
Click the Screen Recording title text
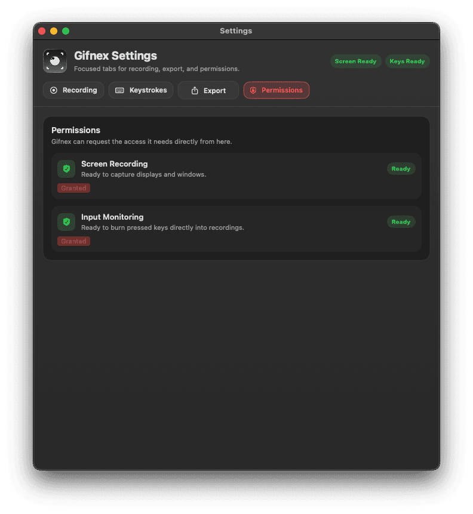tap(115, 164)
